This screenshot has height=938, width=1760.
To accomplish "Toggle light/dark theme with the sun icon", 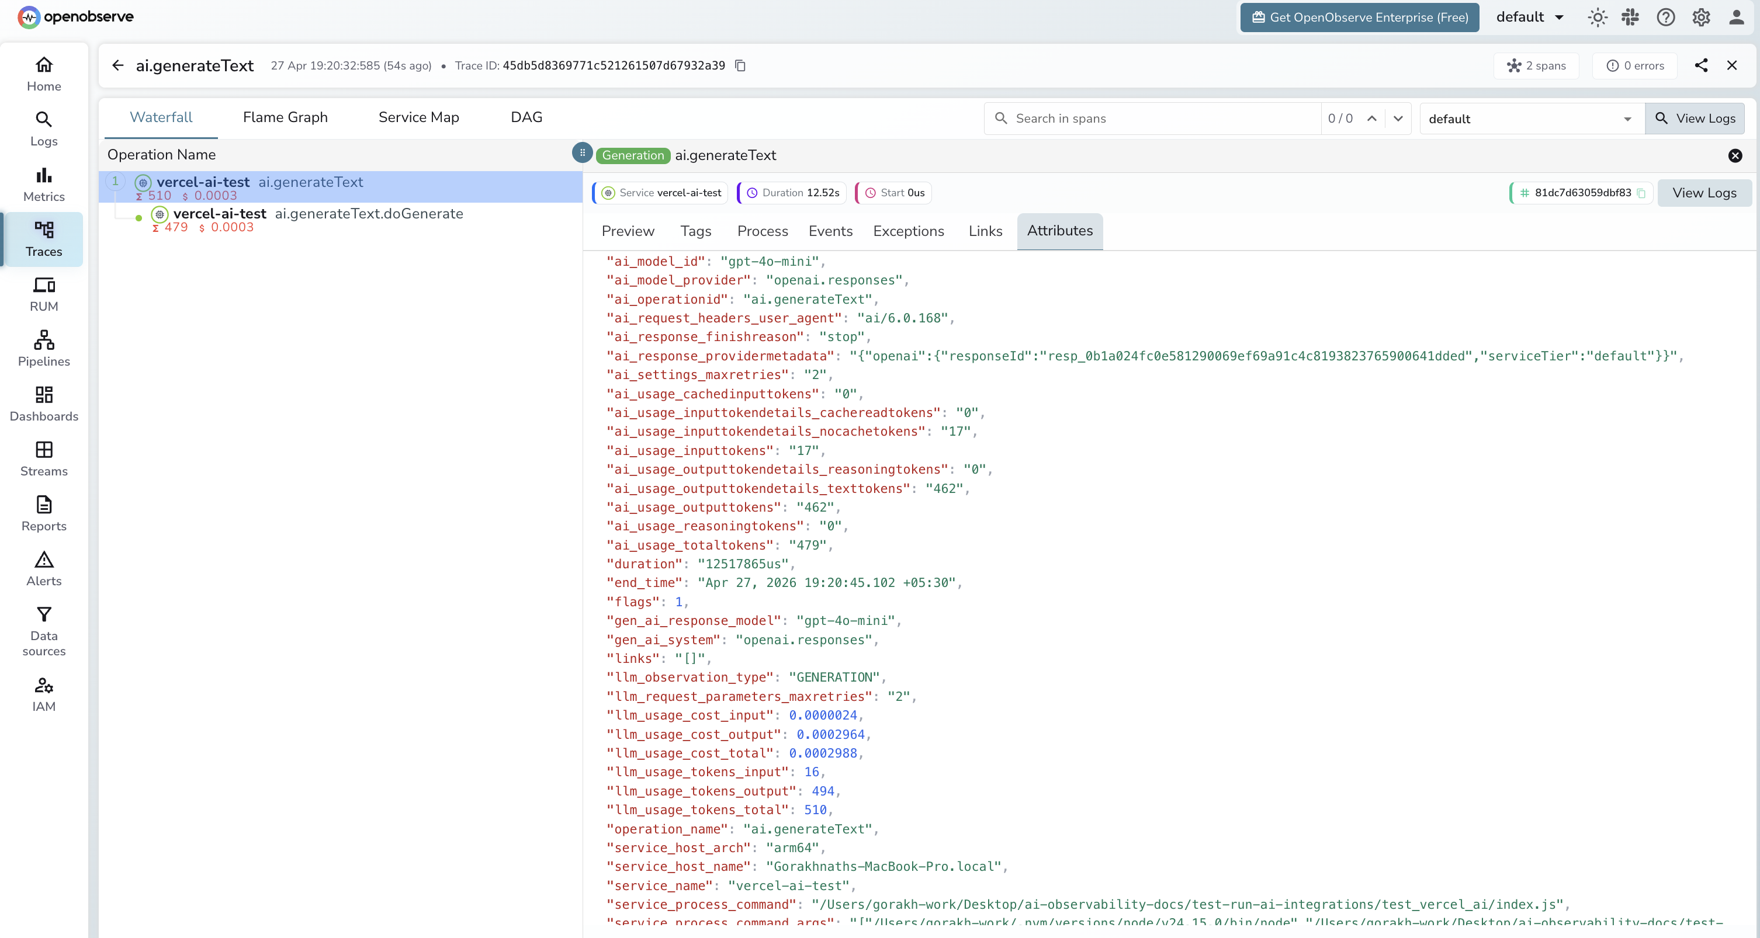I will [x=1597, y=17].
